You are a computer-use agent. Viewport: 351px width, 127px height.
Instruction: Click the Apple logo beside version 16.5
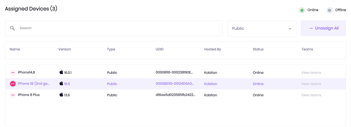point(61,83)
